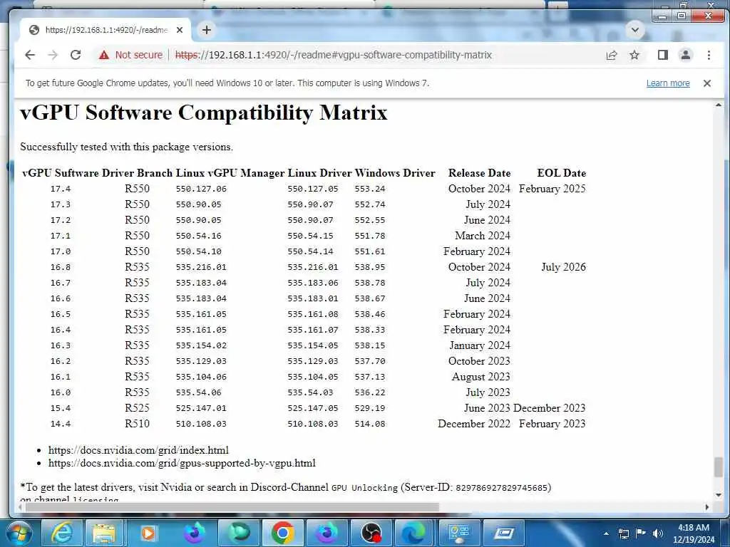
Task: Click the Not secure warning indicator
Action: click(x=130, y=55)
